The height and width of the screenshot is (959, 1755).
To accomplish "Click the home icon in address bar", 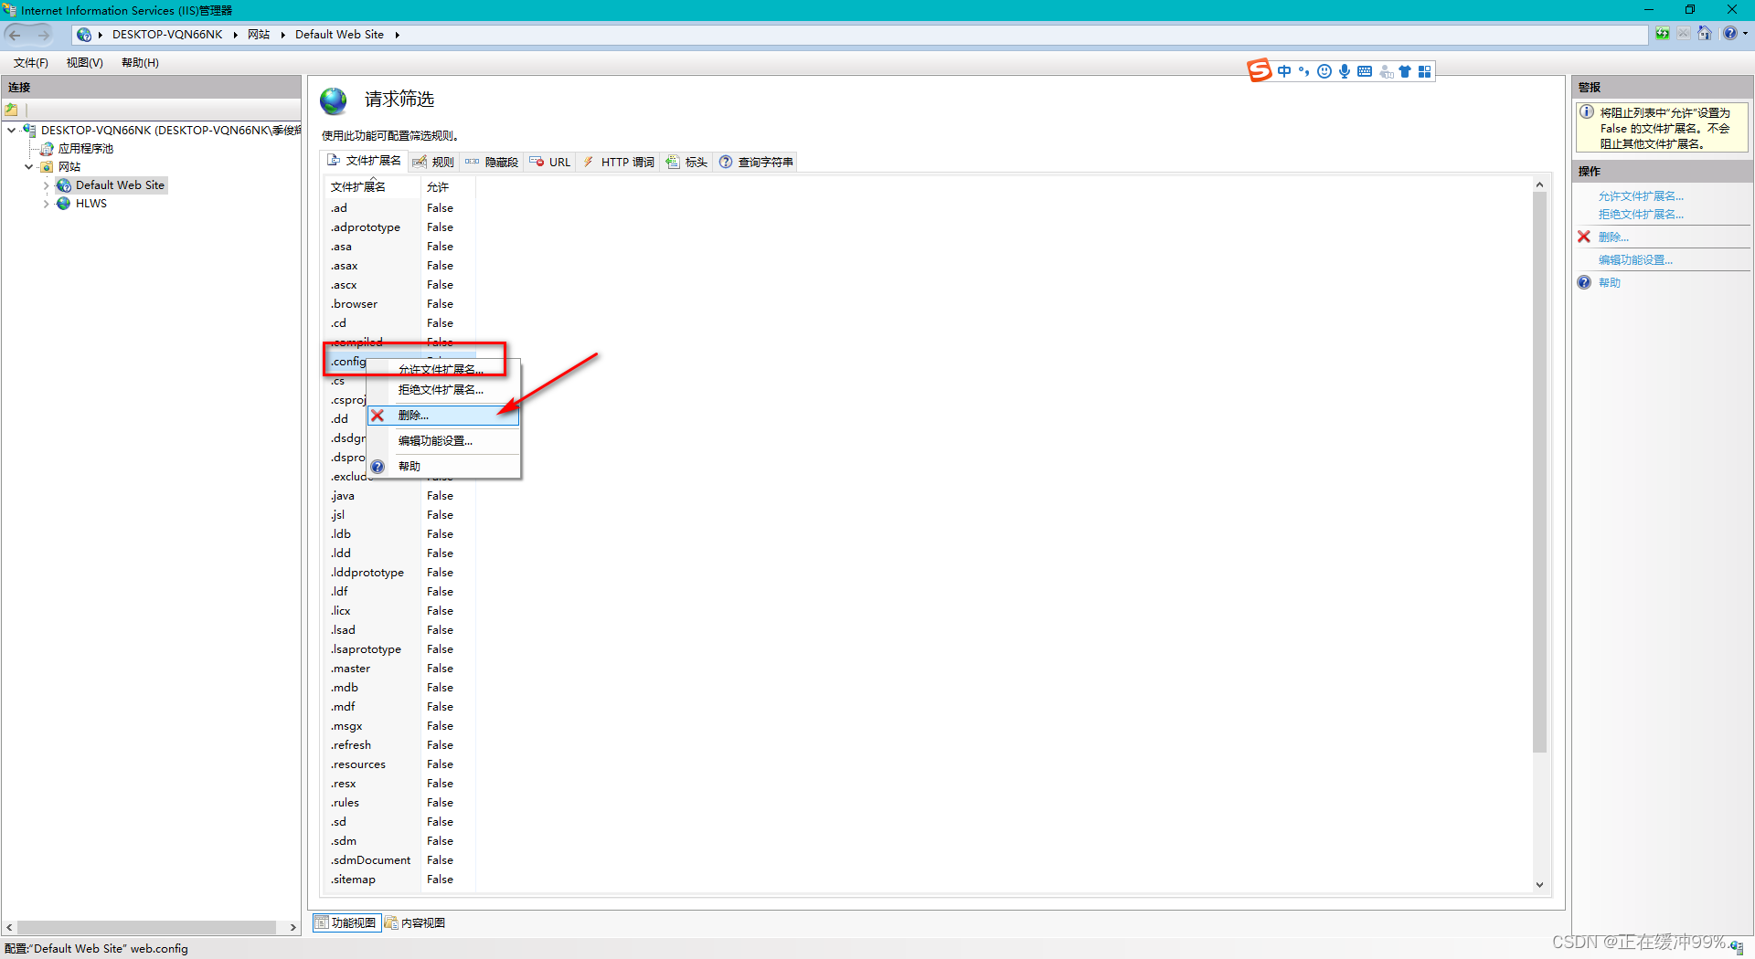I will click(1705, 34).
